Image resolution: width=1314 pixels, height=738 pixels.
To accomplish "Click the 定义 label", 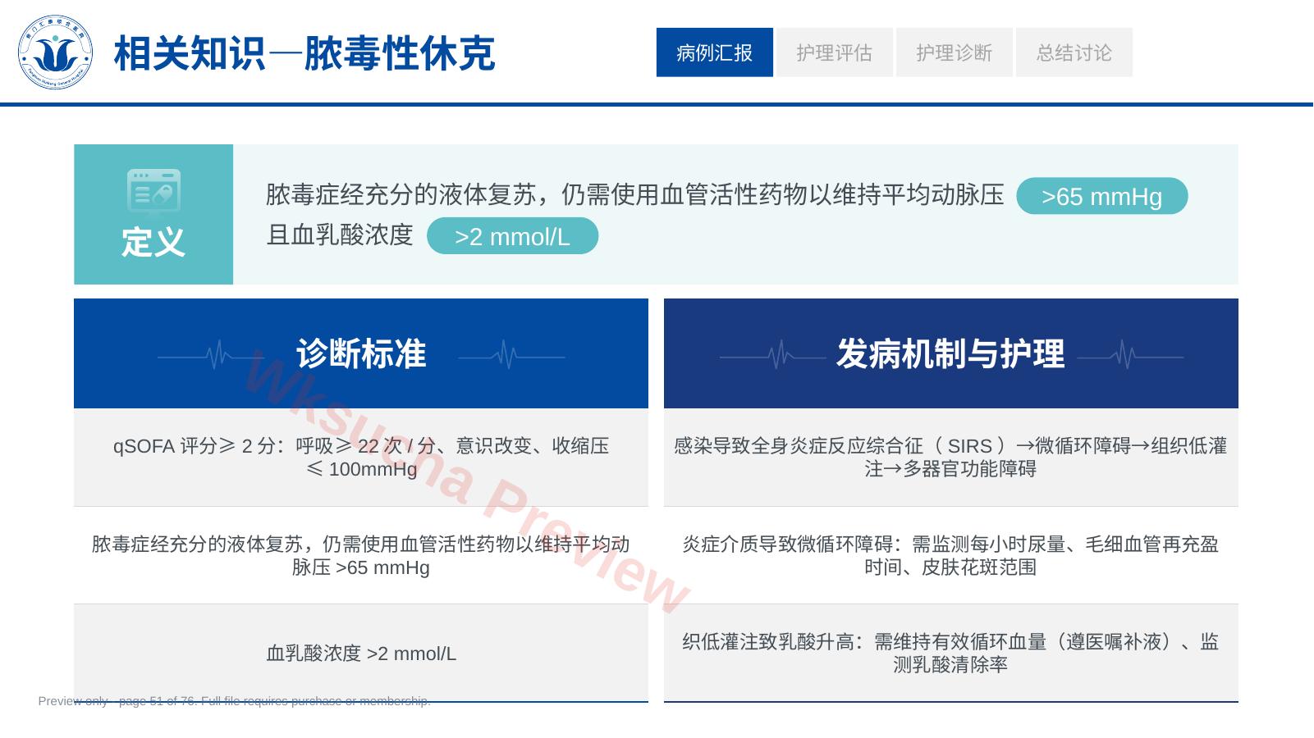I will pyautogui.click(x=153, y=242).
